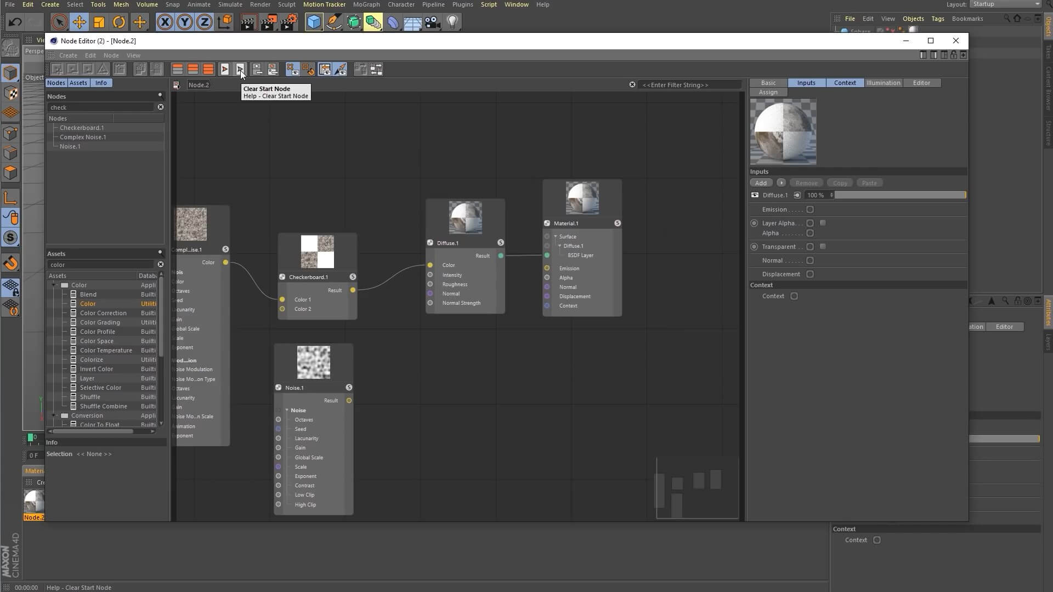
Task: Collapse the Color assets folder
Action: point(54,285)
